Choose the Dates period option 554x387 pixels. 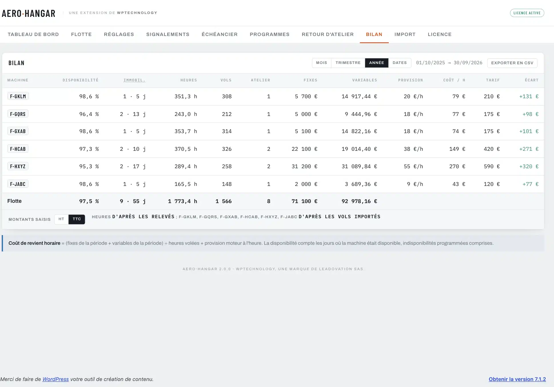pyautogui.click(x=400, y=63)
